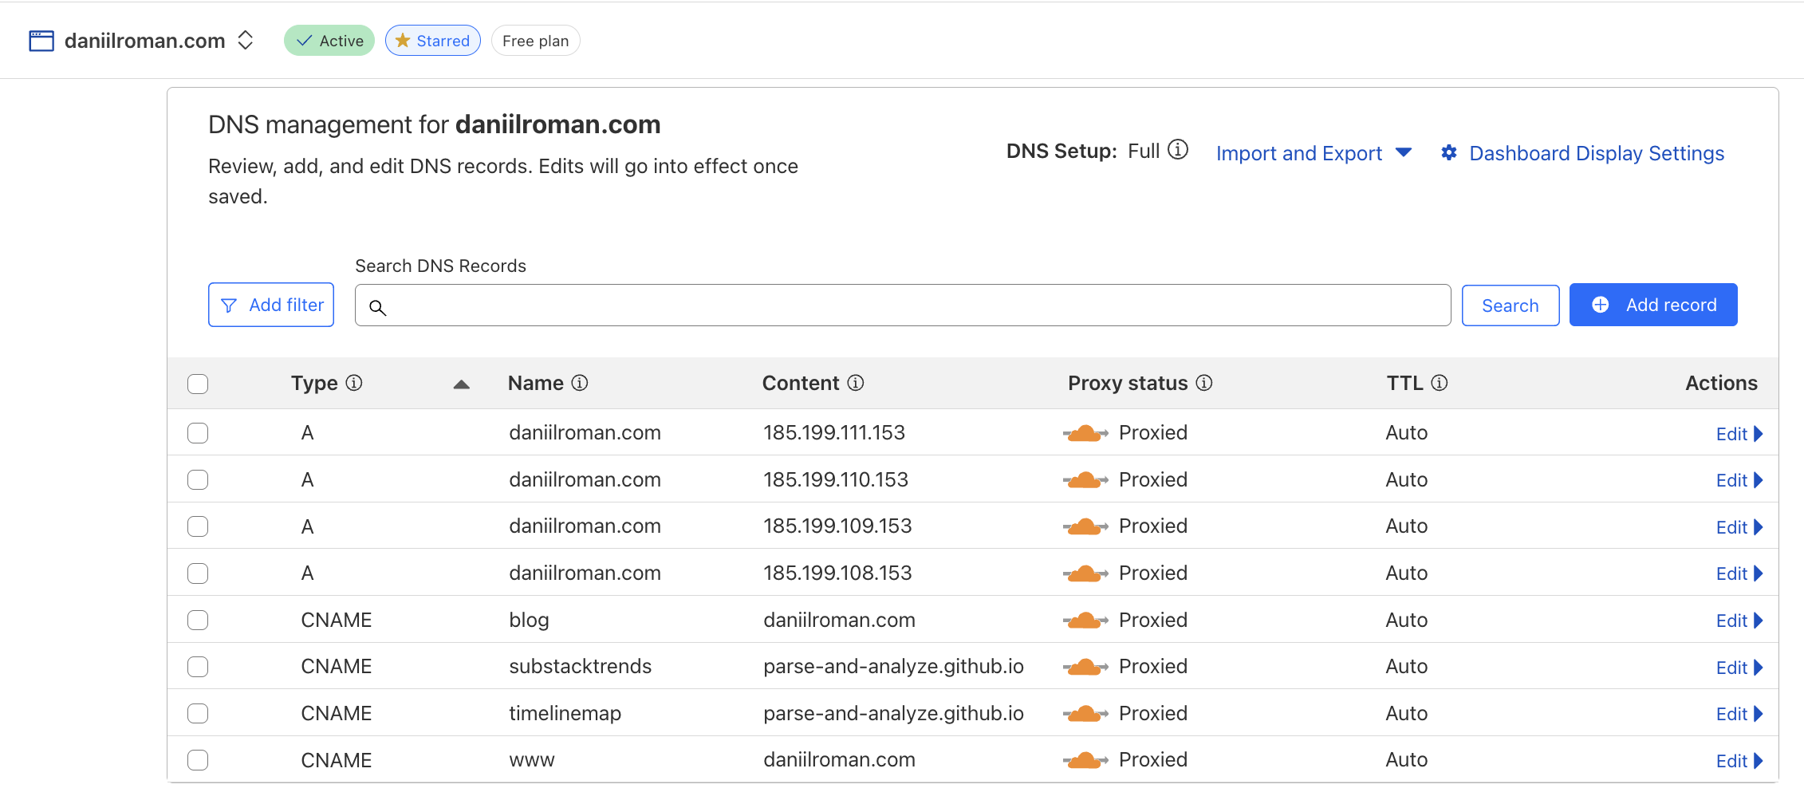1804x796 pixels.
Task: Show Name column info icon
Action: [x=580, y=383]
